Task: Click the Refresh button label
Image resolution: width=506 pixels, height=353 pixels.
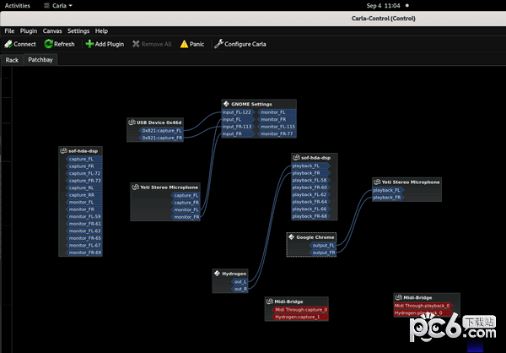Action: pos(64,44)
